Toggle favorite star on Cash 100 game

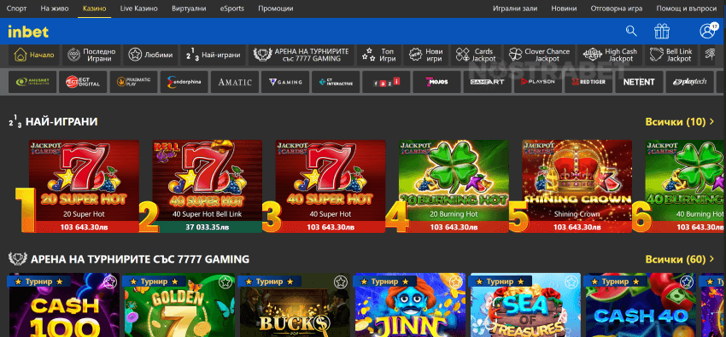(x=109, y=281)
